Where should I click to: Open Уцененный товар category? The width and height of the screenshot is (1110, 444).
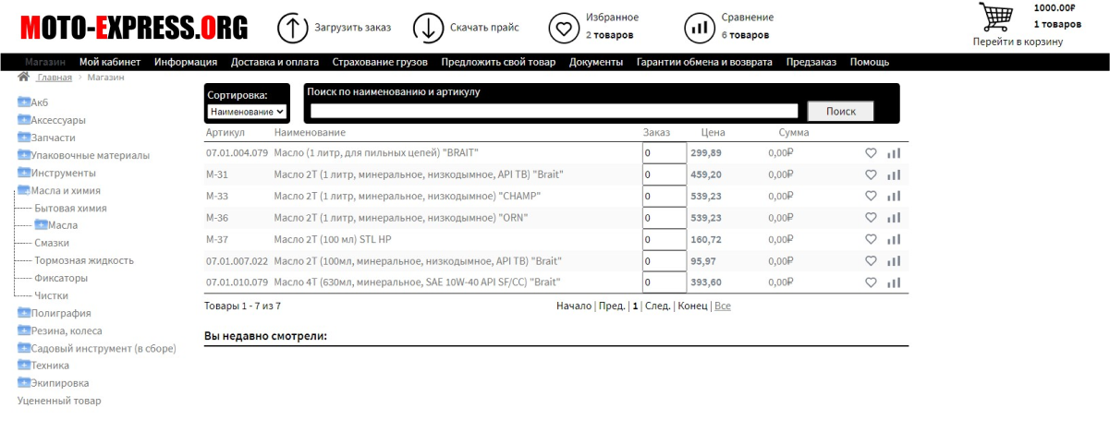59,401
